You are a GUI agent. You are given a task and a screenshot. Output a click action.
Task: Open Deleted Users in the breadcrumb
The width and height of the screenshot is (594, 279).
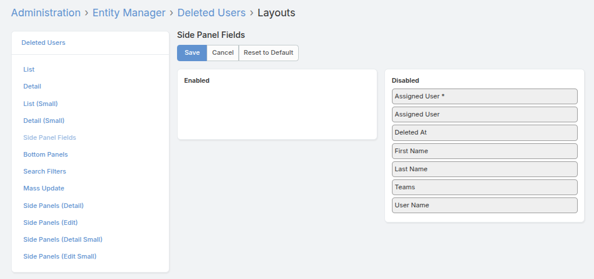[211, 13]
